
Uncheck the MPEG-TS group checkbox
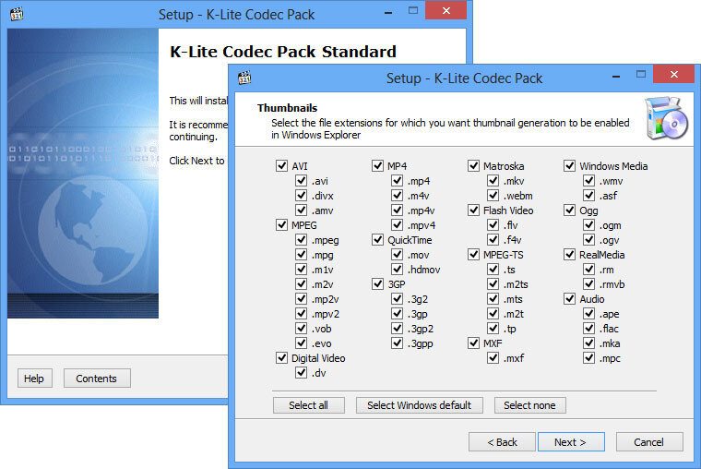coord(474,255)
